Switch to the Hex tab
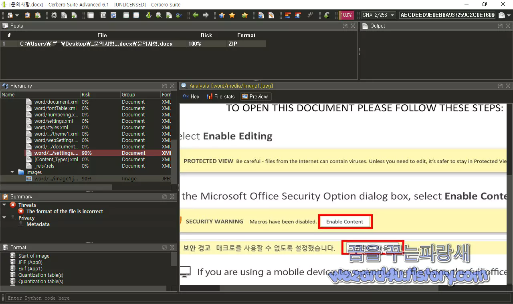513x304 pixels. [x=191, y=96]
